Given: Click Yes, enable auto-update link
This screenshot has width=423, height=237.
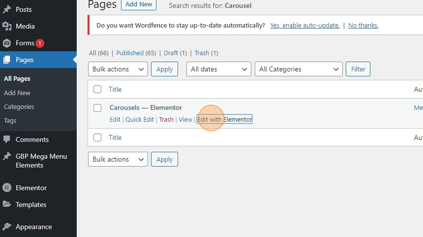Looking at the screenshot, I should 305,25.
